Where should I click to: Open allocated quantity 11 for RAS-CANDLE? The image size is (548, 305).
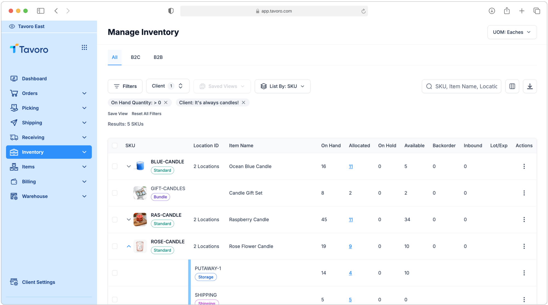click(x=351, y=219)
